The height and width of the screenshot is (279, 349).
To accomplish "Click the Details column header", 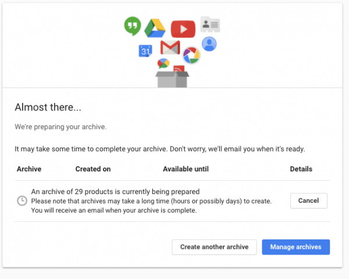I will (301, 169).
